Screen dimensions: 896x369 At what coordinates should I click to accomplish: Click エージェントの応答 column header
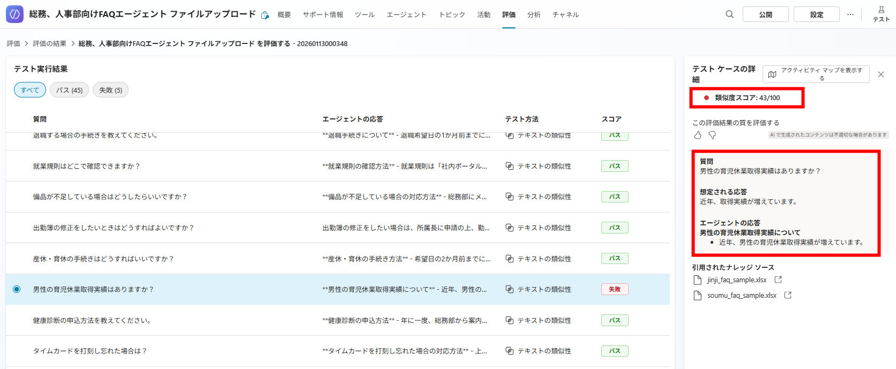click(x=353, y=119)
